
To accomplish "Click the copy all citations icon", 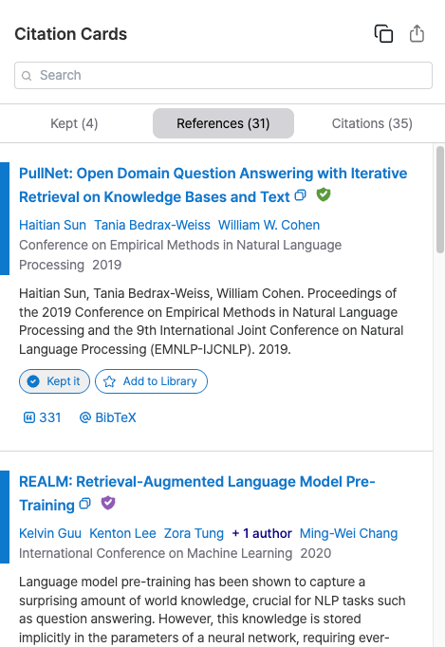I will [383, 34].
